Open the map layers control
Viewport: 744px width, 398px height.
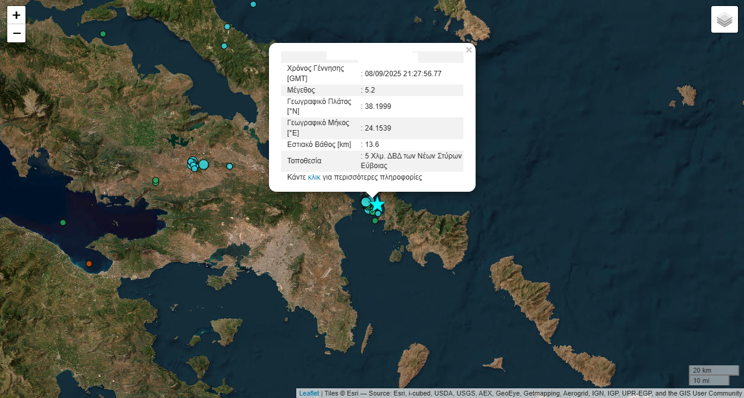(724, 20)
